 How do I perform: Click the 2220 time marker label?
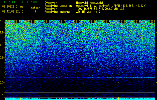click(152, 21)
